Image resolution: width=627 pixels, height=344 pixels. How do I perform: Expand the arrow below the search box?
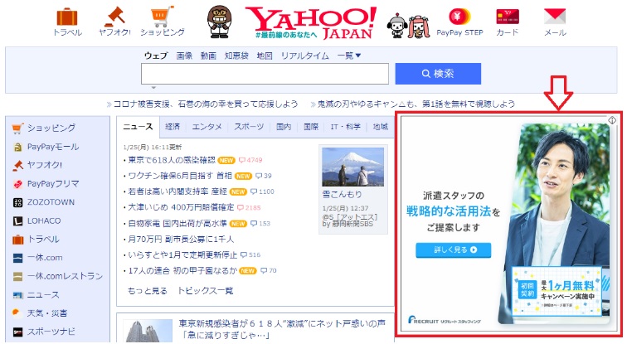[153, 87]
